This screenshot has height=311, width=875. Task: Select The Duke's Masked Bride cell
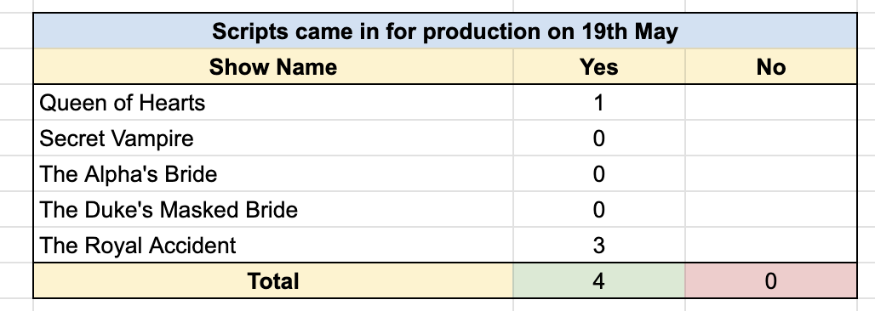pos(273,210)
